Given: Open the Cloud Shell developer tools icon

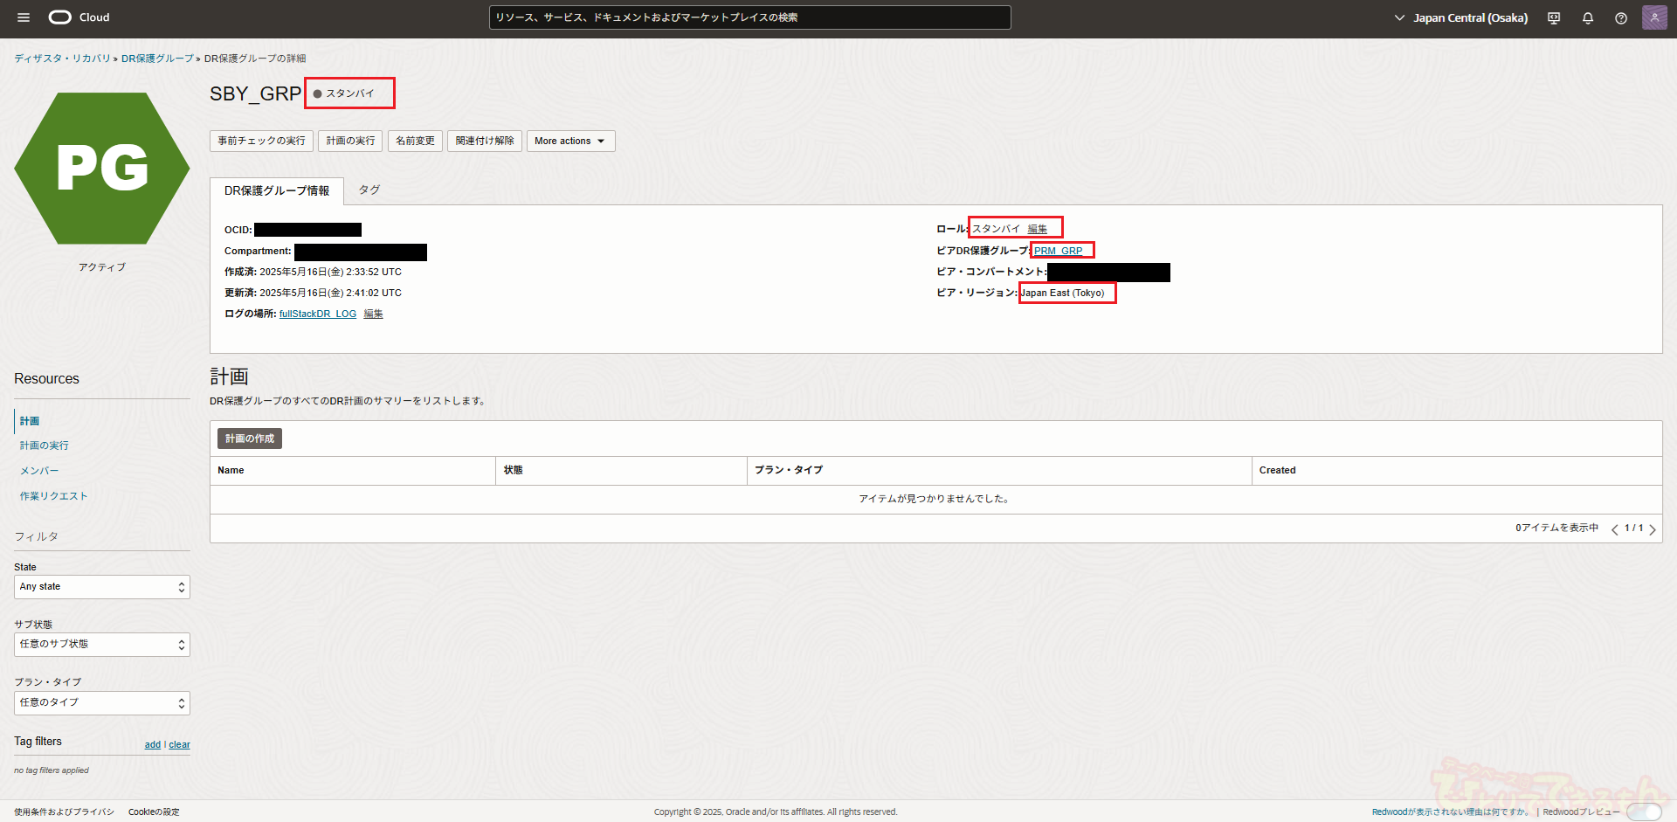Looking at the screenshot, I should click(1554, 18).
